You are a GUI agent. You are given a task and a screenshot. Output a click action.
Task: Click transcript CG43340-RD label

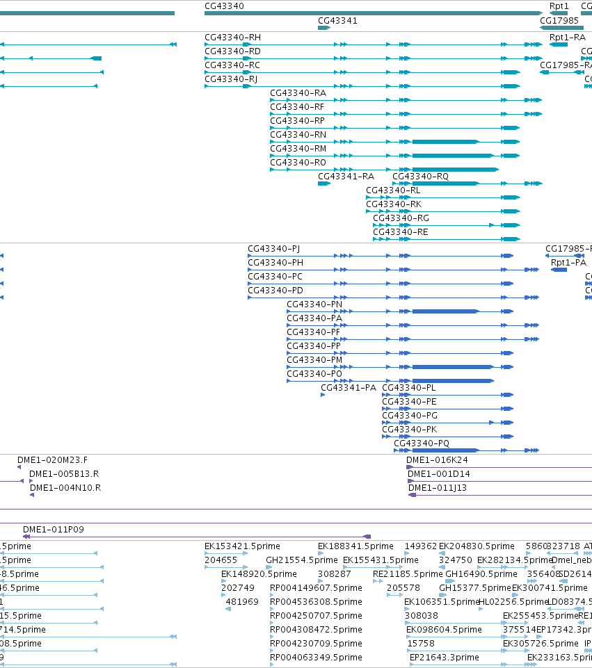pos(233,51)
